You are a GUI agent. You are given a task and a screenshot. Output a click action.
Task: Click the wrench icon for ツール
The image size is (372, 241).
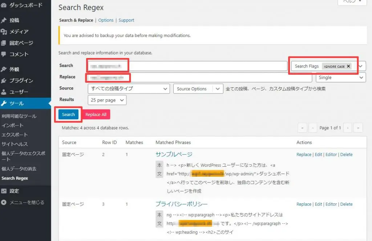tap(4, 103)
